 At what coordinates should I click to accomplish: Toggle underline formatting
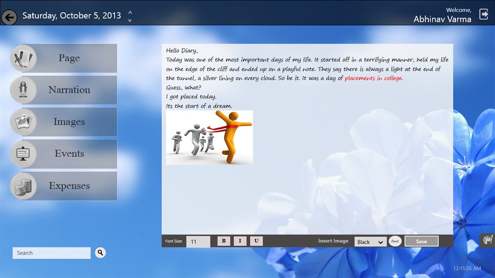click(x=257, y=241)
